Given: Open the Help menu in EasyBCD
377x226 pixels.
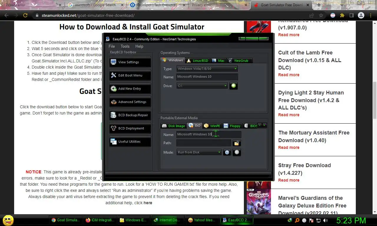Looking at the screenshot, I should 139,46.
